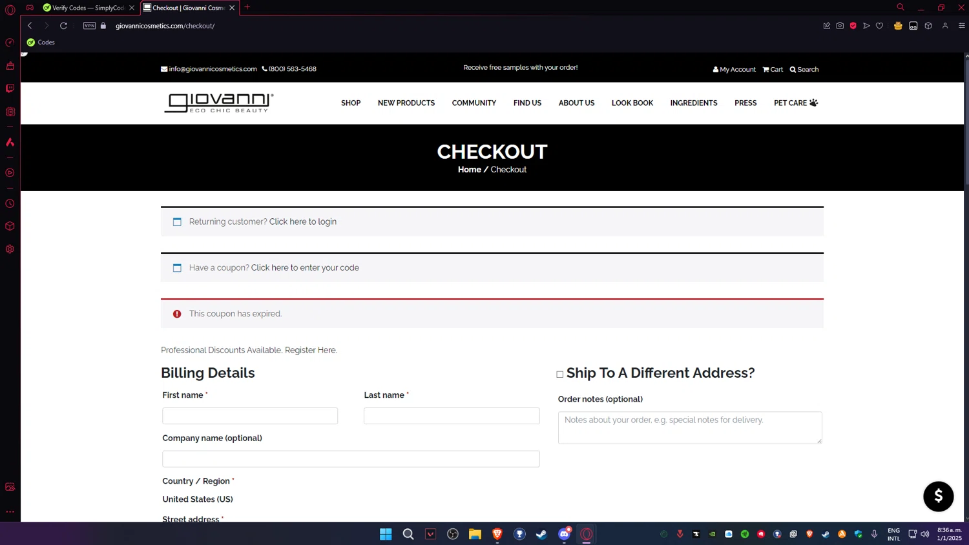Focus the First name field
The width and height of the screenshot is (969, 545).
click(x=250, y=416)
